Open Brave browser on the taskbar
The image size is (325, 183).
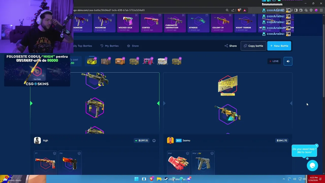click(x=152, y=179)
